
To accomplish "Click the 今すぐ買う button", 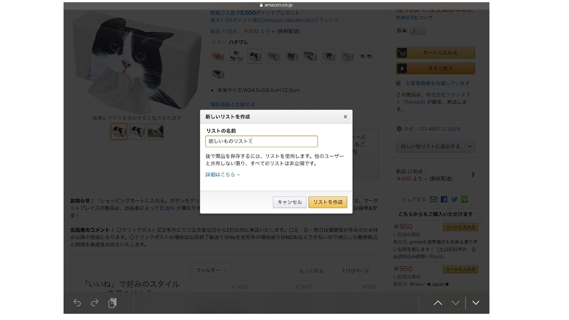I will pos(436,68).
